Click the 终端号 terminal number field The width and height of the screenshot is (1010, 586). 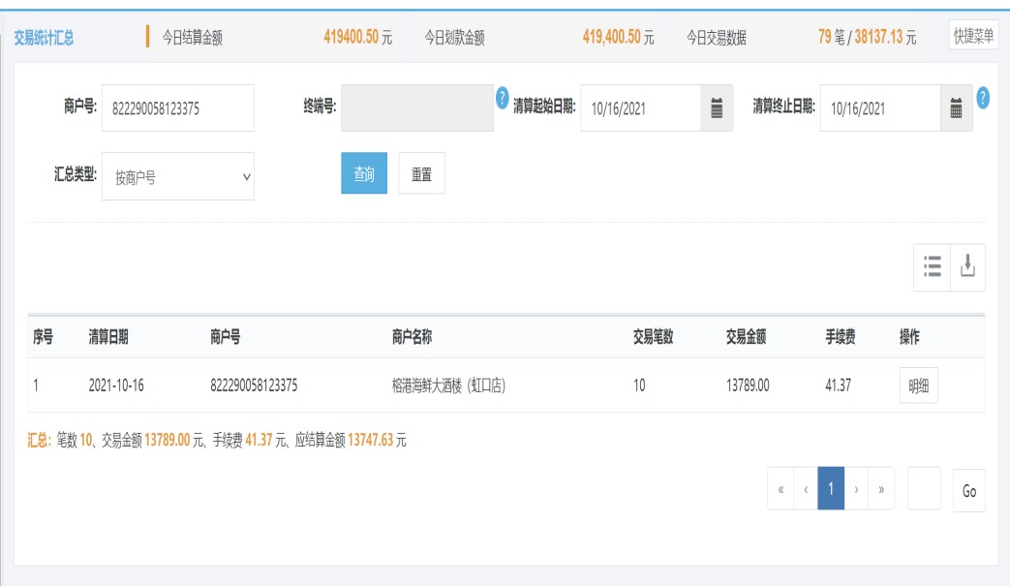point(417,108)
